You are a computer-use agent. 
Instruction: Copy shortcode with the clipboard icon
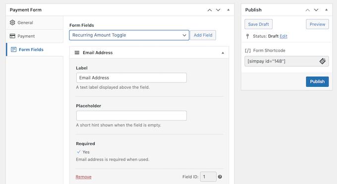click(323, 61)
